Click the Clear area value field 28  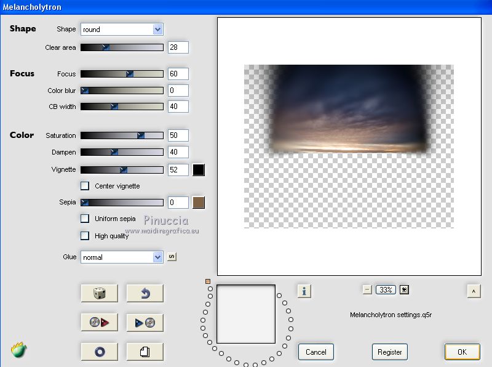[x=178, y=47]
